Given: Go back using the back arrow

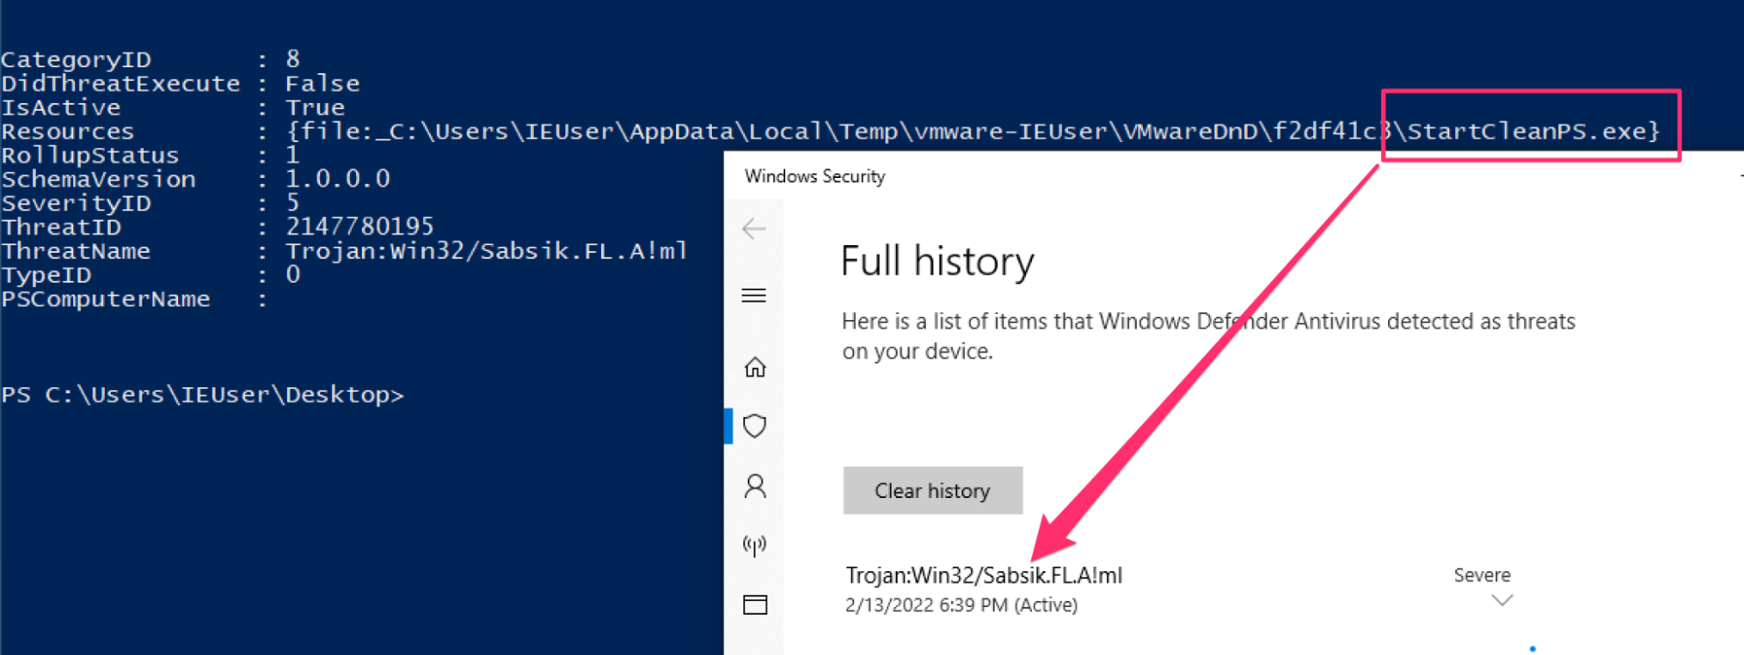Looking at the screenshot, I should pyautogui.click(x=754, y=229).
